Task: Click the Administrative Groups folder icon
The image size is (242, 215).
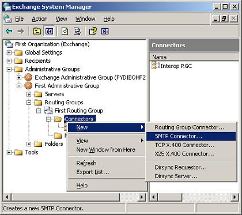Action: coord(18,69)
